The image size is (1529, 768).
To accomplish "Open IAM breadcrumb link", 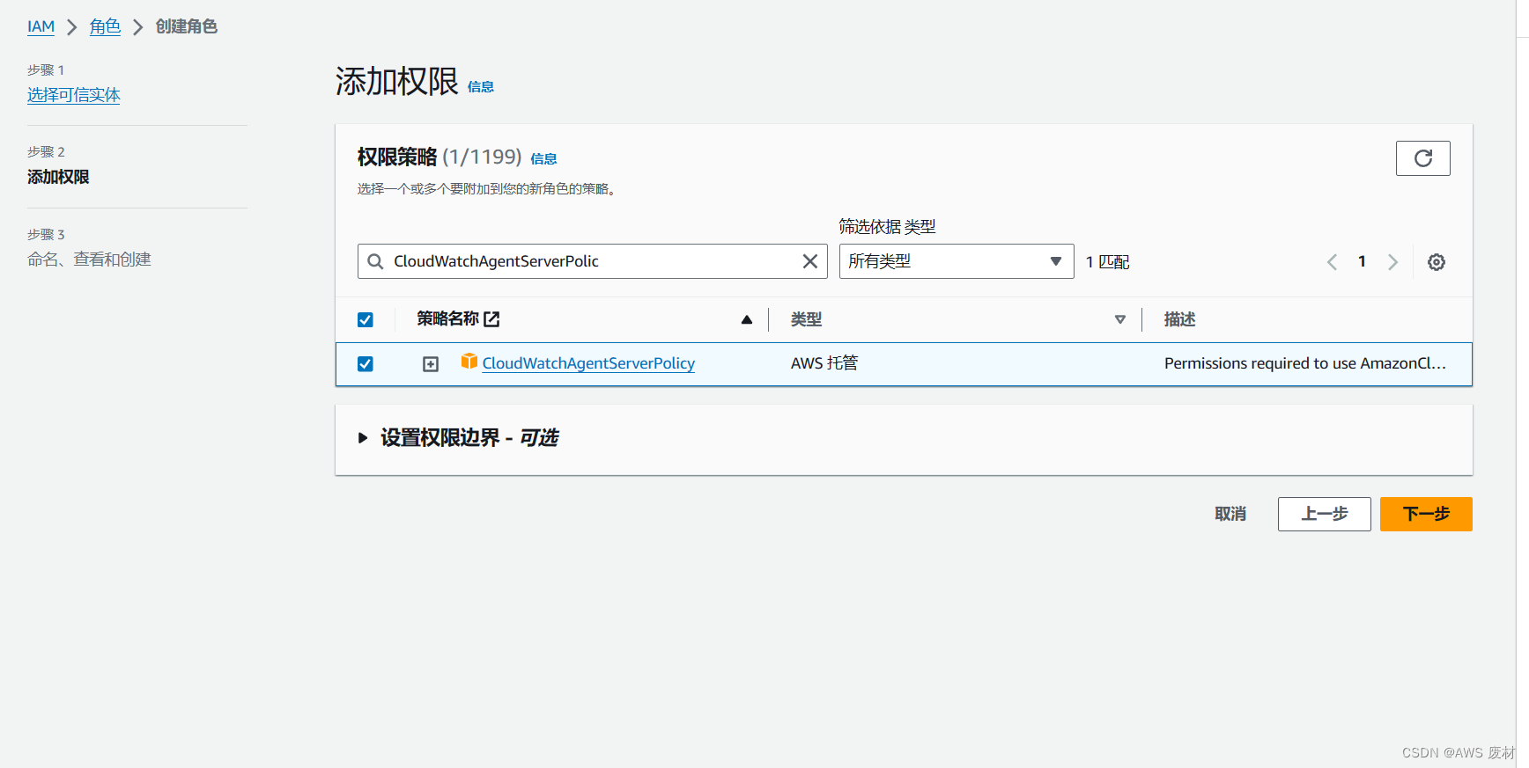I will coord(41,26).
